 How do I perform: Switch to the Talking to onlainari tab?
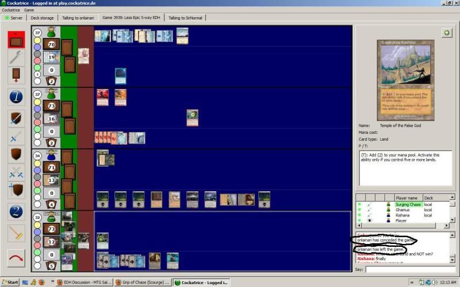pos(78,18)
